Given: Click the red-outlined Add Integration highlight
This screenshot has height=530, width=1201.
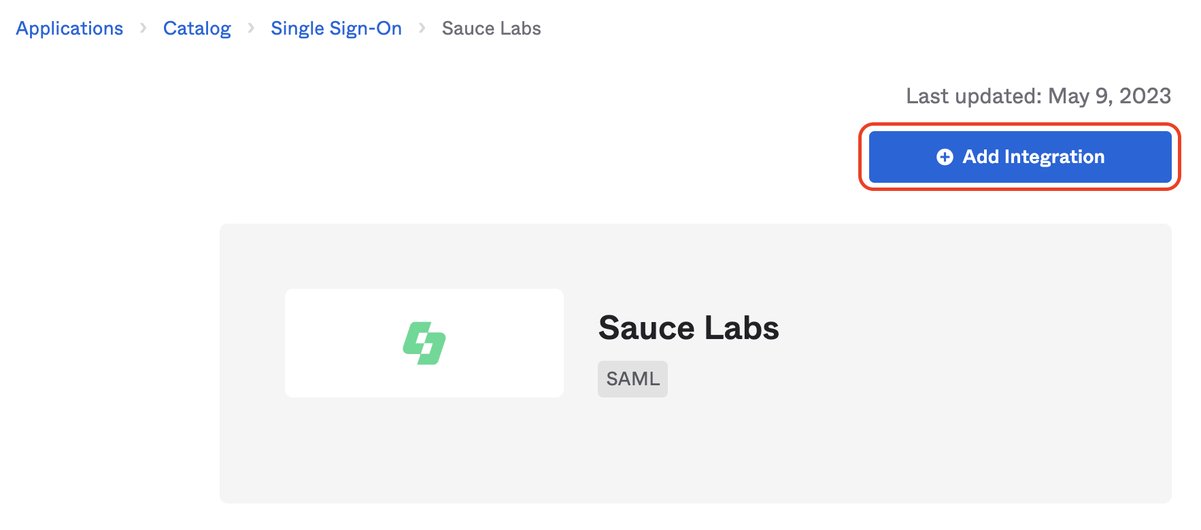Looking at the screenshot, I should click(1019, 156).
